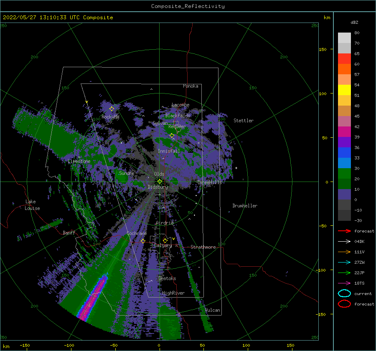This screenshot has width=376, height=351.
Task: Click the cyan current ellipse icon
Action: click(x=344, y=293)
